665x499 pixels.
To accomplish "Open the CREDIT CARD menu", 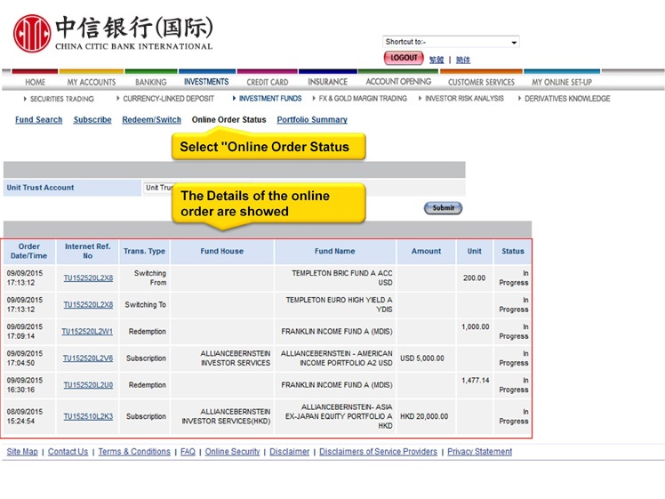I will click(x=268, y=82).
